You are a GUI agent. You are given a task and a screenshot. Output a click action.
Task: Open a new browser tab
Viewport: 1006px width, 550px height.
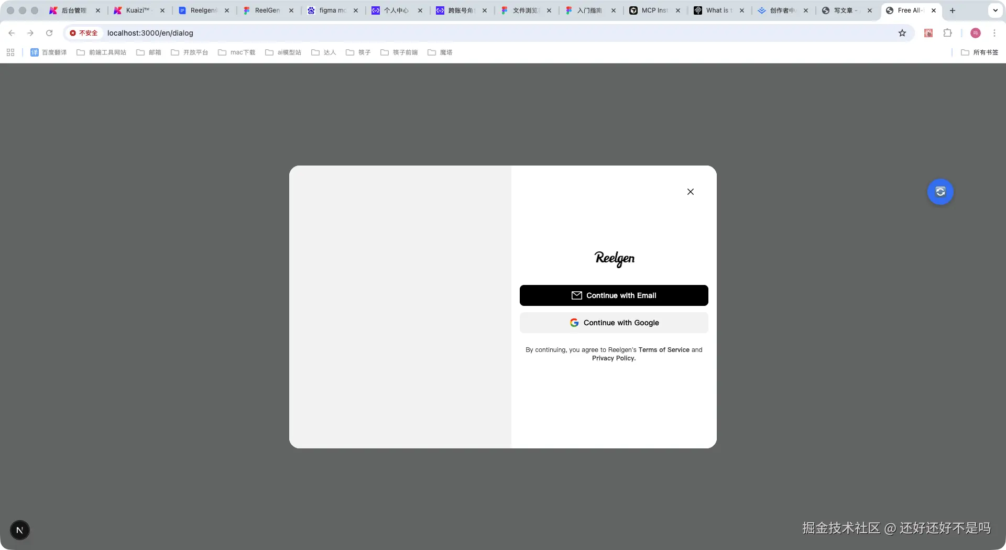click(x=953, y=10)
